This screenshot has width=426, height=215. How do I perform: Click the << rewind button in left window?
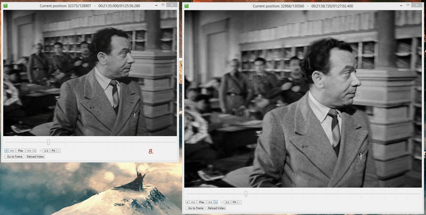[12, 151]
